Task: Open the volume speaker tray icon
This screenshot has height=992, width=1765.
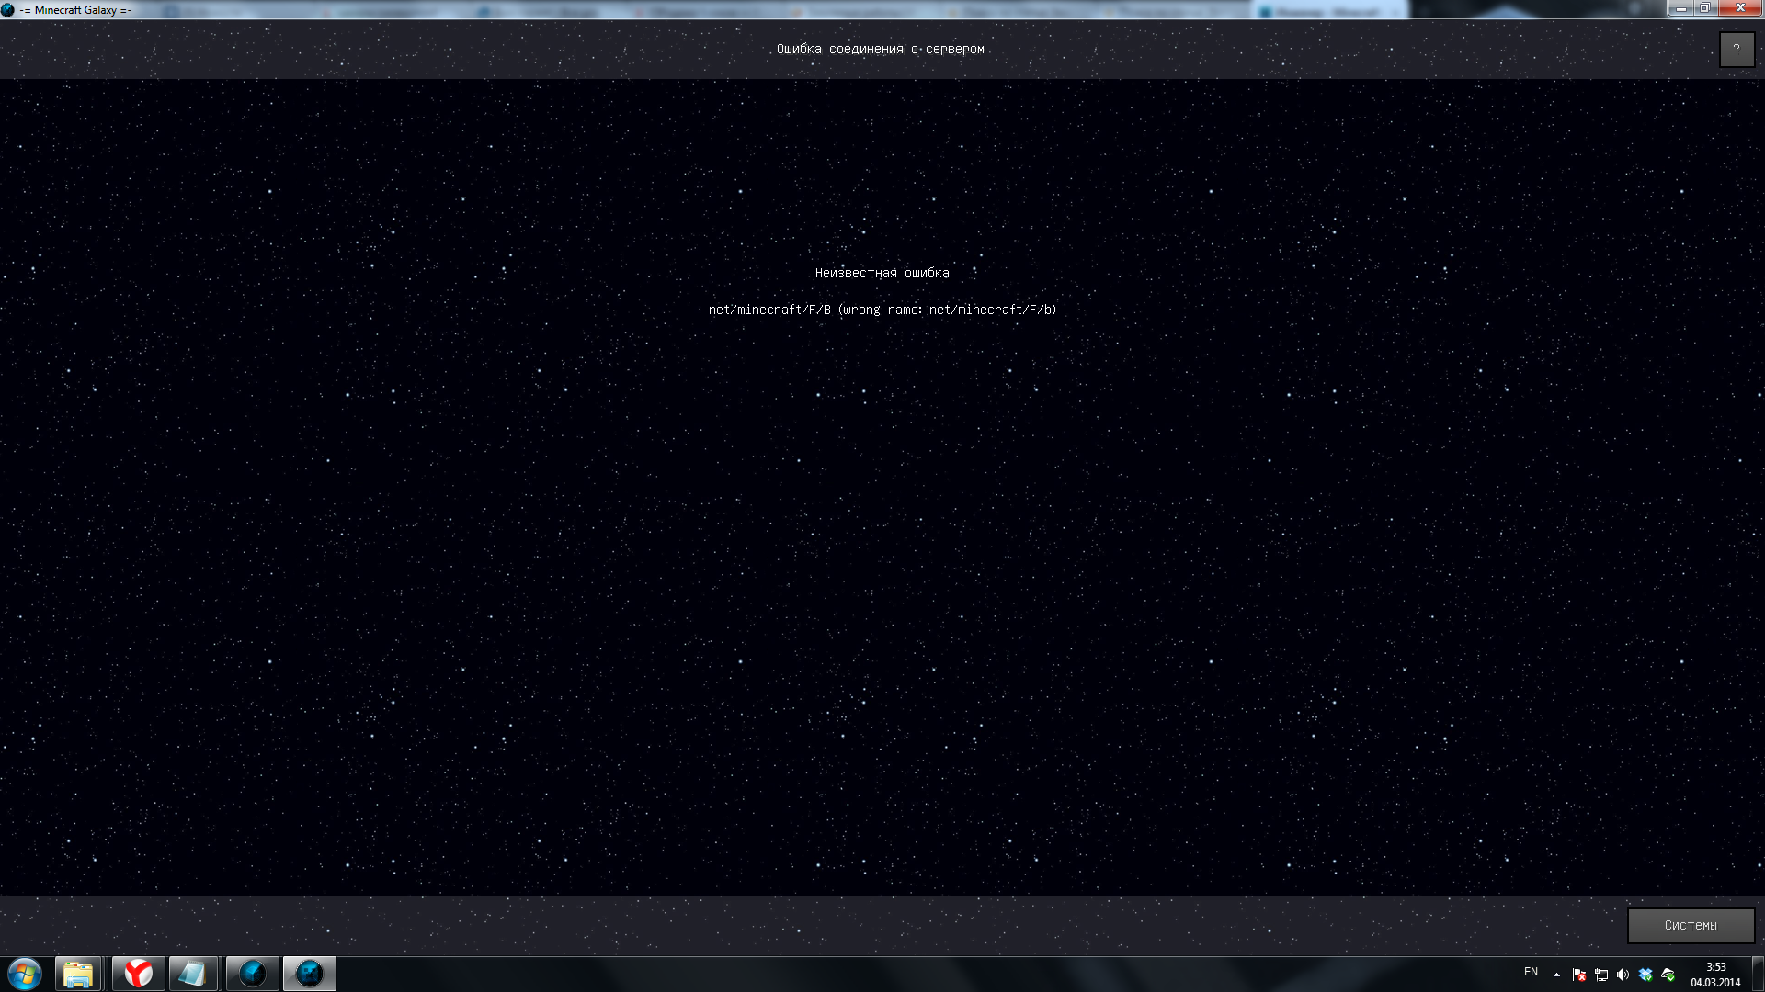Action: coord(1623,975)
